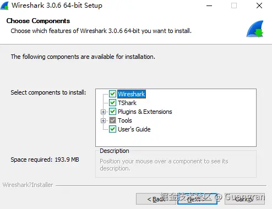Select the TShark tree item label
The height and width of the screenshot is (209, 272).
[x=127, y=103]
